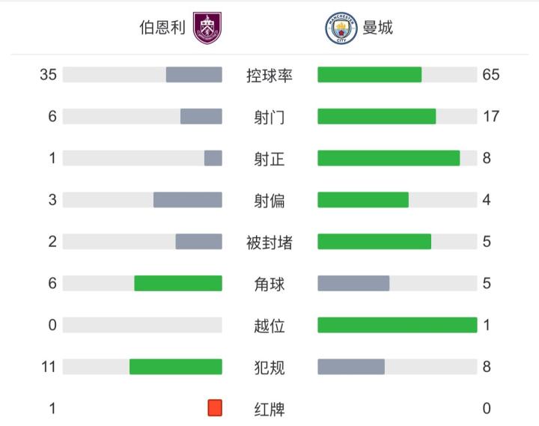Click the 被封堵 stat label

coord(269,242)
